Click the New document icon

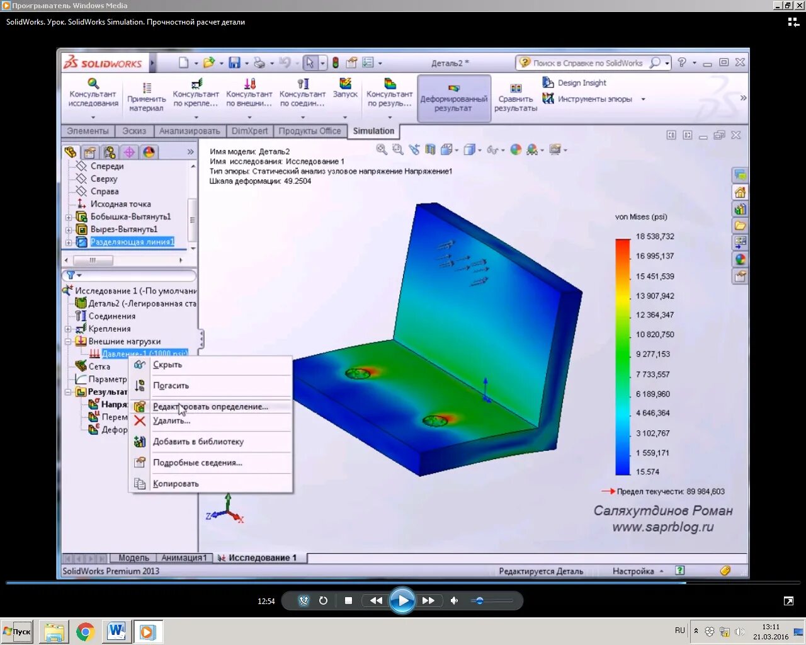click(x=183, y=62)
